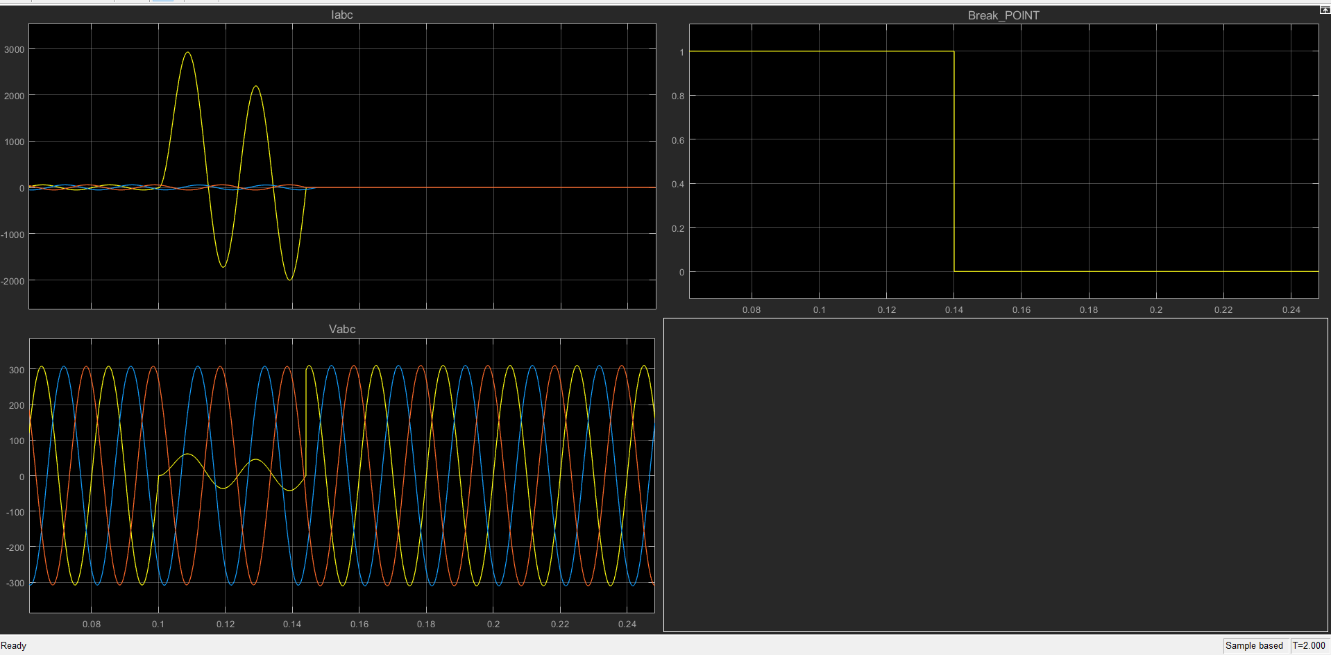This screenshot has height=655, width=1331.
Task: Select the Iabc plot title
Action: pos(341,15)
